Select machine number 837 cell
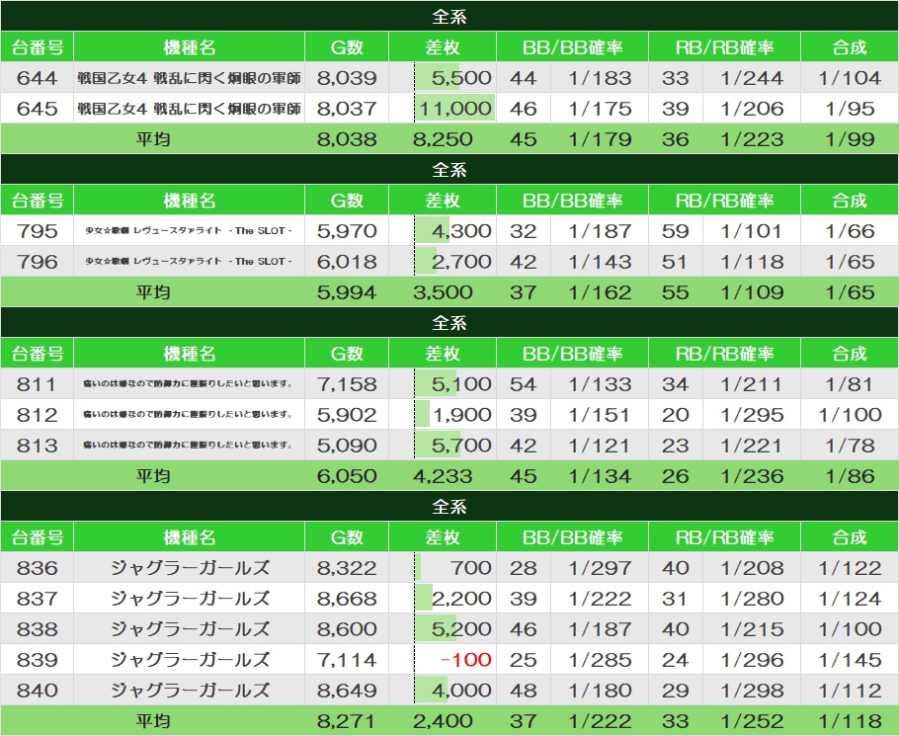This screenshot has height=736, width=899. point(38,599)
